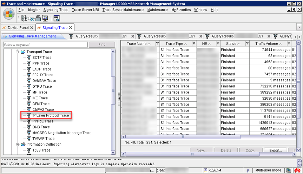
Task: Click the Exit door toolbar icon
Action: (x=24, y=18)
